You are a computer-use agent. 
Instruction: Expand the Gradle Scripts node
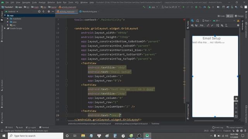click(5, 28)
